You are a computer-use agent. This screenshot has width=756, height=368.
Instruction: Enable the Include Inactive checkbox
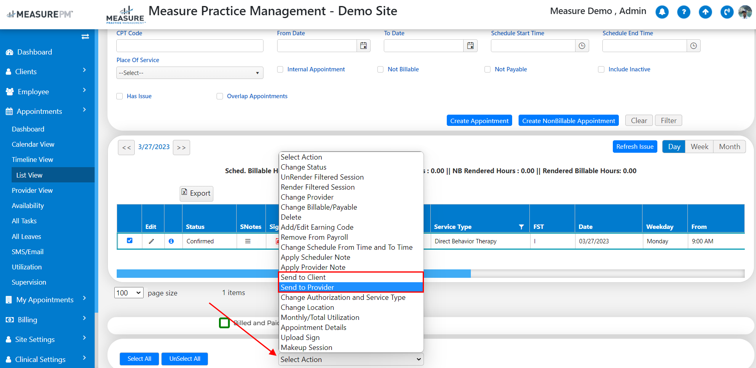[x=601, y=69]
